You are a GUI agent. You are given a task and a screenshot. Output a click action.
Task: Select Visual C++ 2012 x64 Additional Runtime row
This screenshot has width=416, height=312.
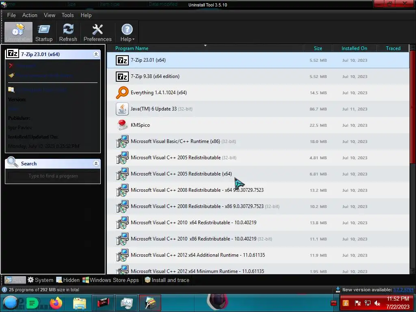[258, 255]
